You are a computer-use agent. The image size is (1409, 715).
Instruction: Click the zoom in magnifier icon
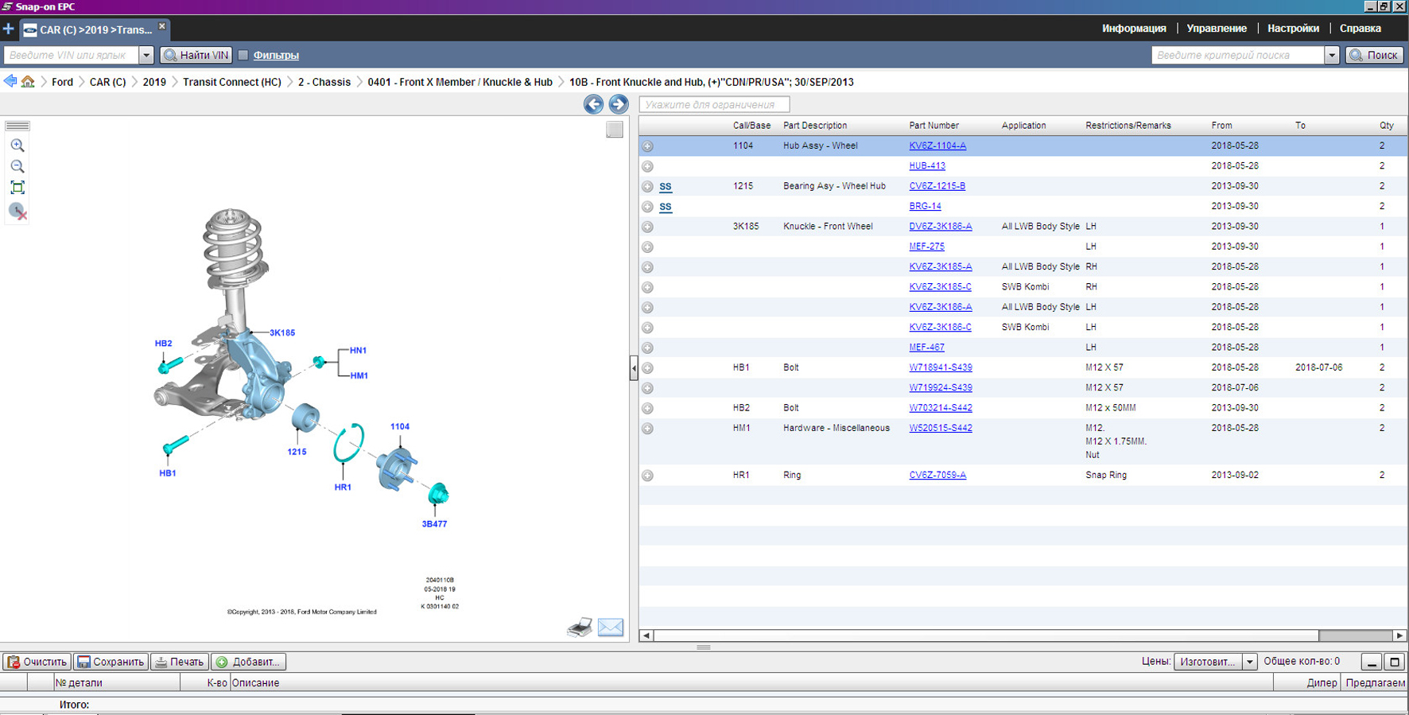[17, 146]
